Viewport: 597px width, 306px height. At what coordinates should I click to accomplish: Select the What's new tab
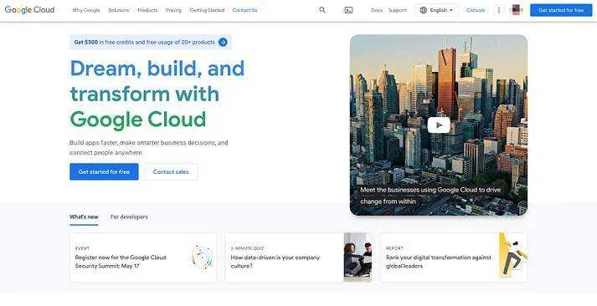click(x=84, y=217)
